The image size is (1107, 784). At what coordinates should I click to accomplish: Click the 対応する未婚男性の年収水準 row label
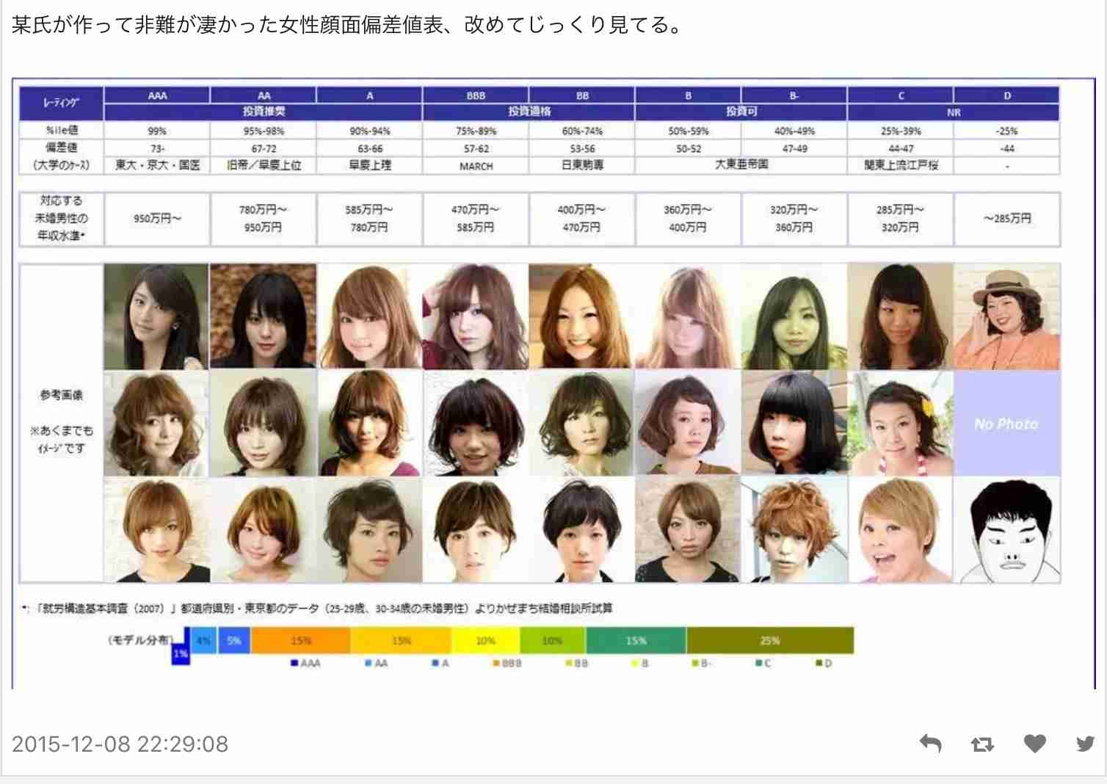pos(62,219)
